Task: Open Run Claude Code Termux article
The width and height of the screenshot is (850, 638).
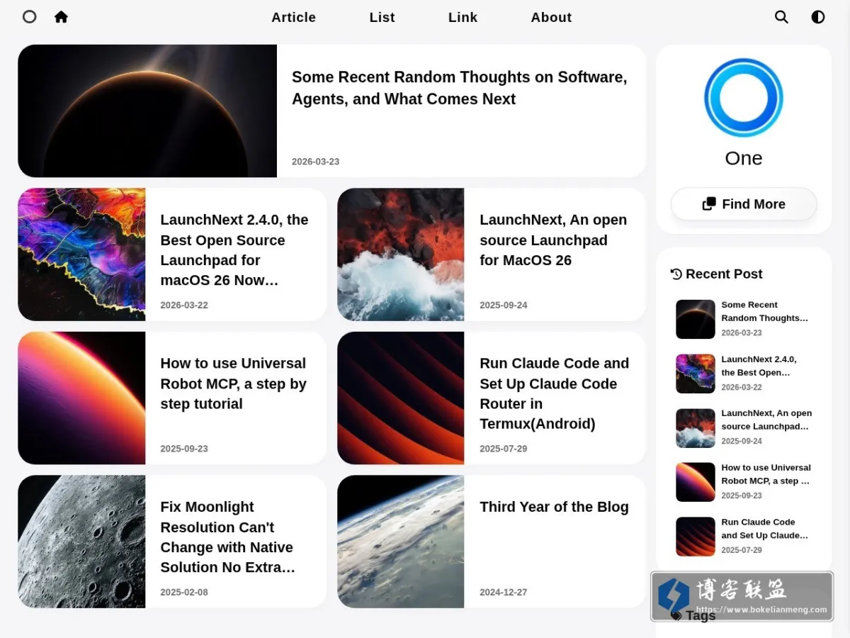Action: pos(554,393)
